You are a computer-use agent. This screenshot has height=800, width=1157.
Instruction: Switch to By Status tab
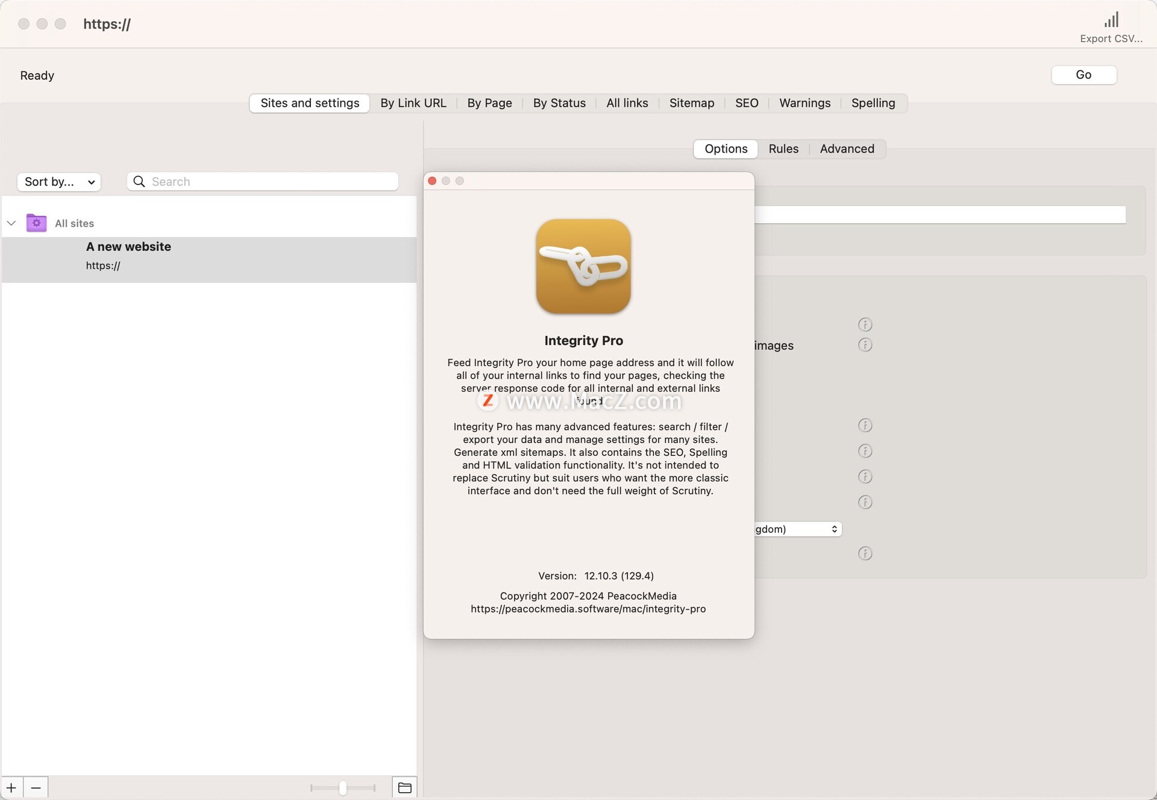(559, 103)
